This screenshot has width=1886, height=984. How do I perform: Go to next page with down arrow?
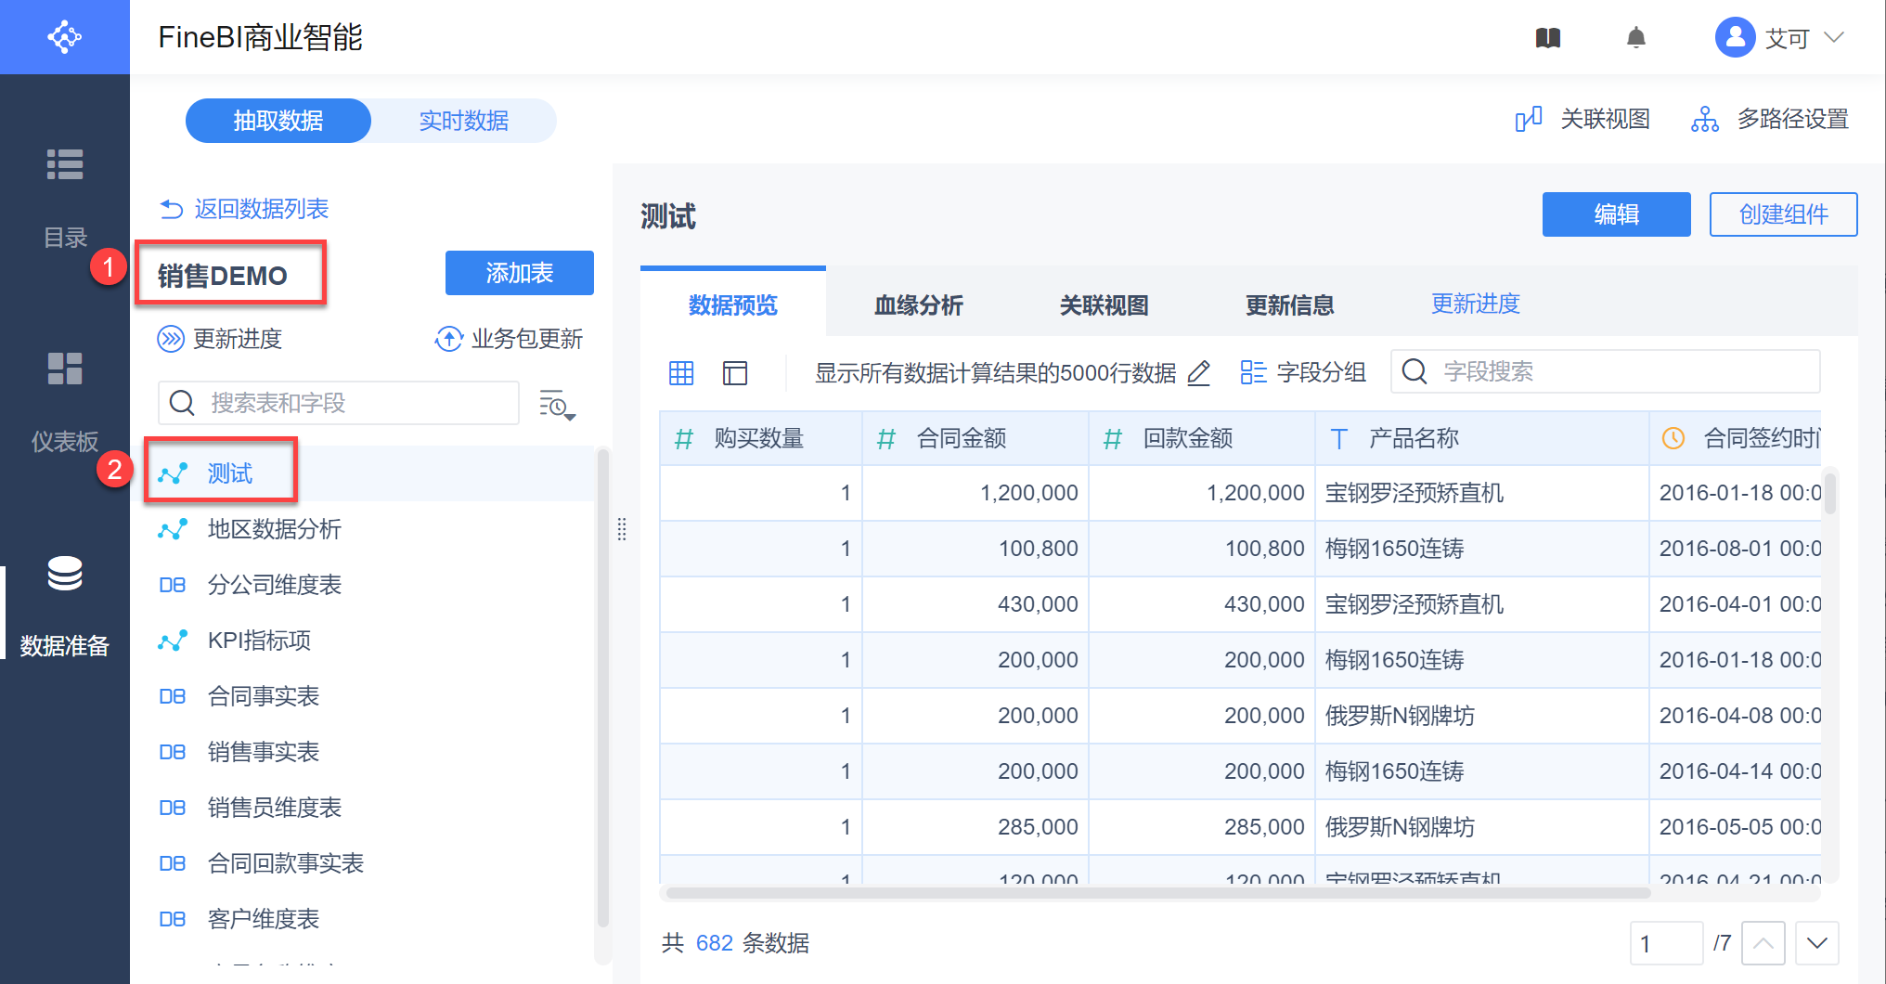1816,943
